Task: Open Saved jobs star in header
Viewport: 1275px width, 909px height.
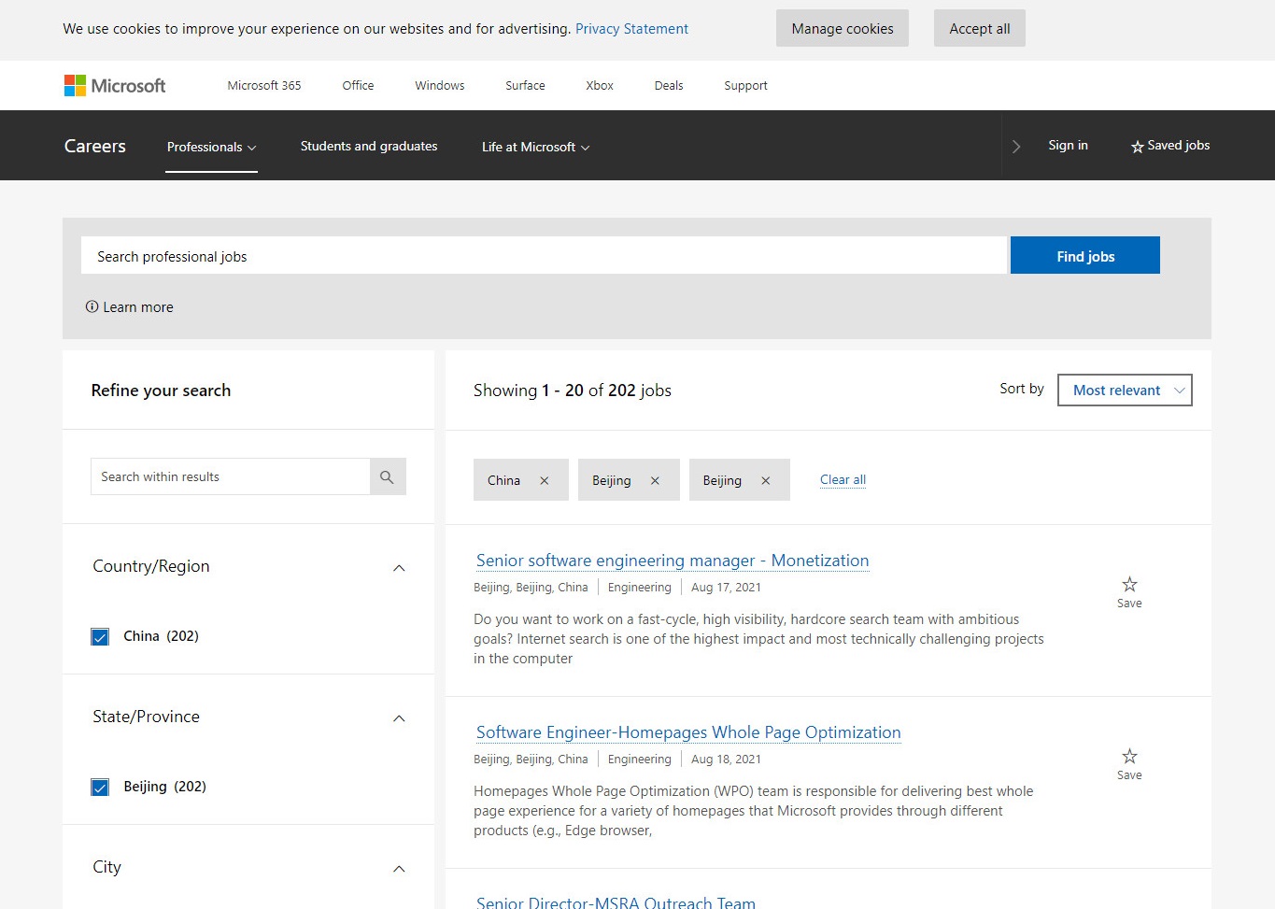Action: pyautogui.click(x=1137, y=147)
